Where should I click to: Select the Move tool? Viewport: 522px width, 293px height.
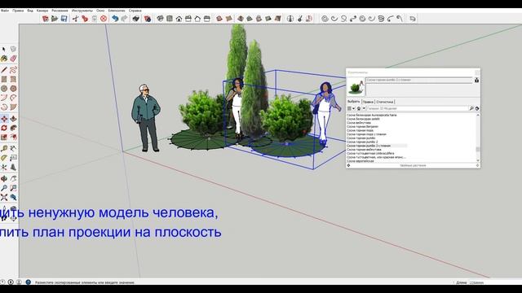click(x=4, y=119)
